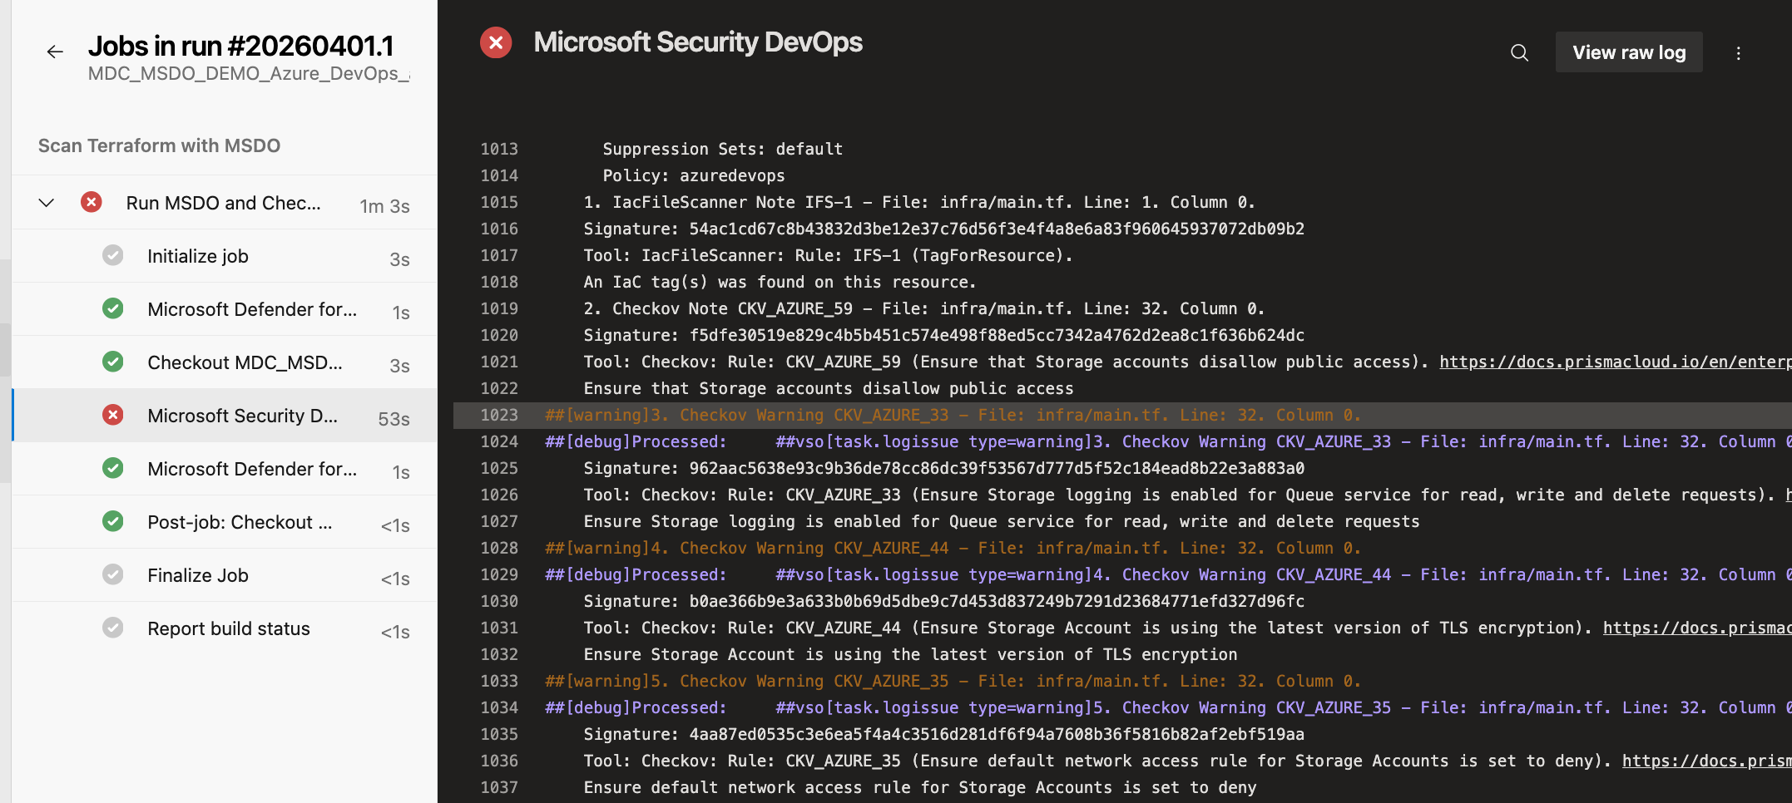Click the Scan Terraform with MSDO stage heading
Screen dimensions: 1792x803
click(x=159, y=145)
